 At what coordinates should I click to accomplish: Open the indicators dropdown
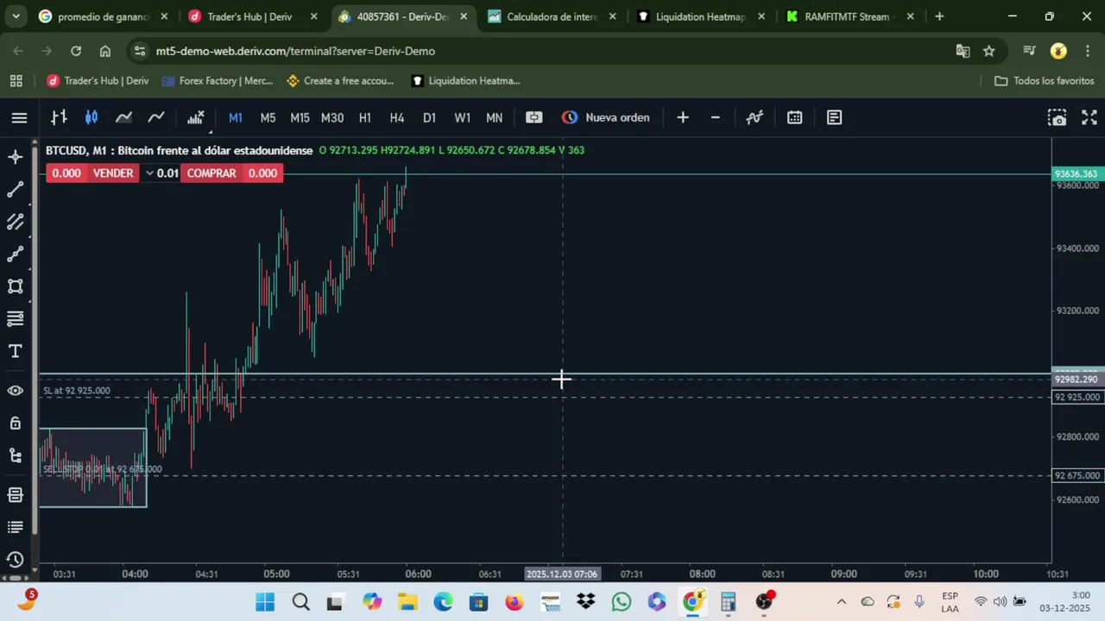pyautogui.click(x=196, y=117)
